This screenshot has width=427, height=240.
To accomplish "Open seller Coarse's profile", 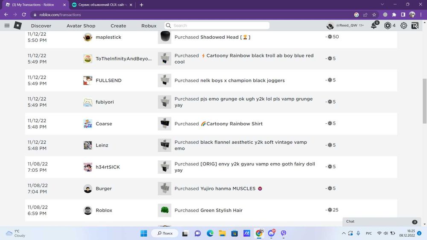I will [104, 124].
